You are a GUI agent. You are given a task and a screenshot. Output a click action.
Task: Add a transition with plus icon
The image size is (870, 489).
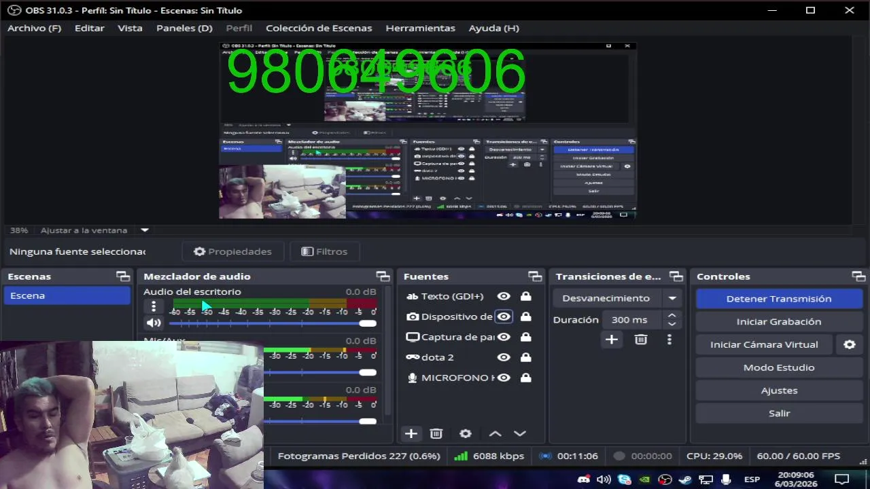[612, 340]
